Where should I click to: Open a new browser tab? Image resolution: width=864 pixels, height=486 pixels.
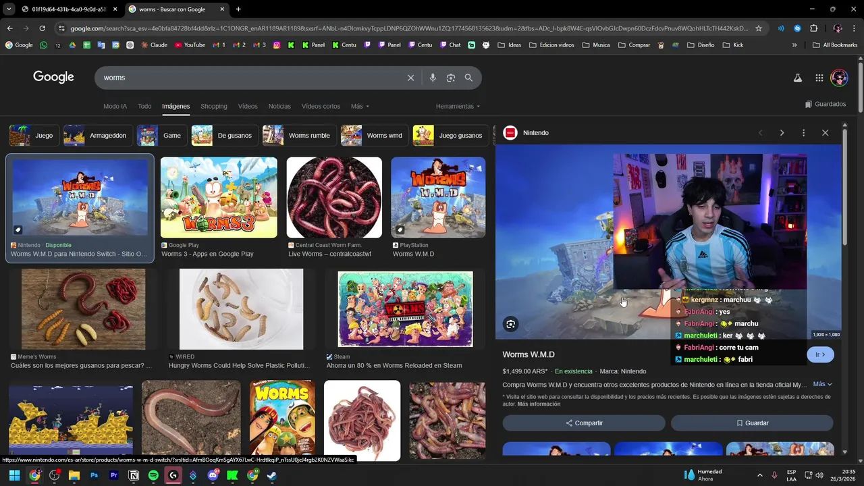click(238, 9)
